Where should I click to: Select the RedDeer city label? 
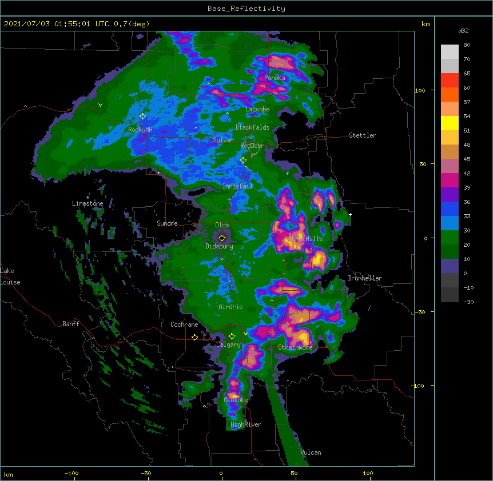pos(252,146)
